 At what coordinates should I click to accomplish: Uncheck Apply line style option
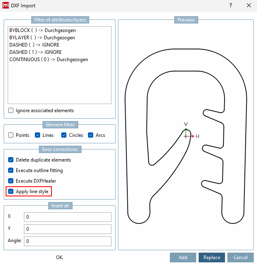tap(11, 192)
